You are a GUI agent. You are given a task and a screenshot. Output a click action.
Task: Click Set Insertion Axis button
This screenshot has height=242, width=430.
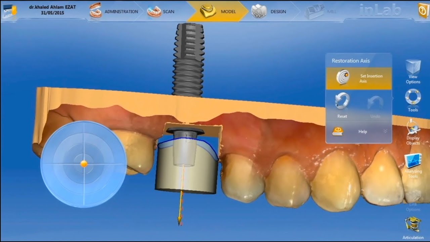coord(359,78)
